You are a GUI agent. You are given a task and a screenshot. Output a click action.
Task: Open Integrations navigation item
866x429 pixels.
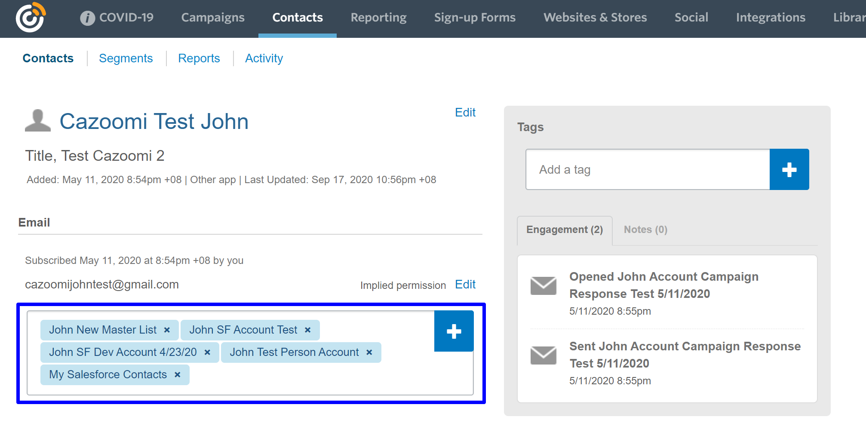pyautogui.click(x=771, y=17)
